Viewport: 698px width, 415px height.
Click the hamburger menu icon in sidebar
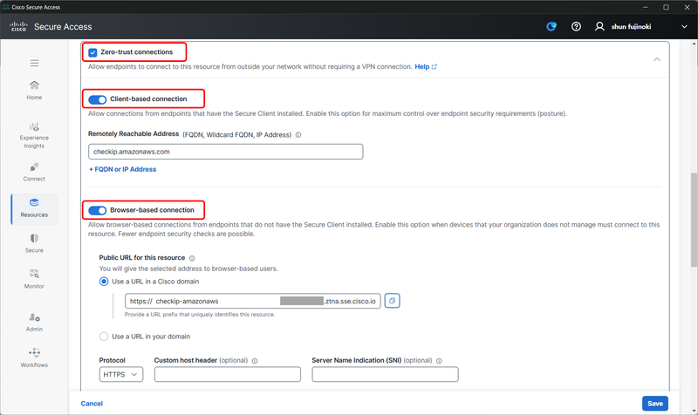(x=34, y=63)
